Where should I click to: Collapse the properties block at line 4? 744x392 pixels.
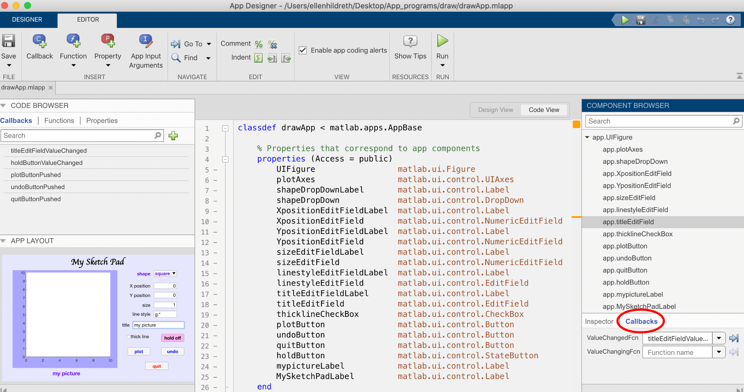(225, 159)
